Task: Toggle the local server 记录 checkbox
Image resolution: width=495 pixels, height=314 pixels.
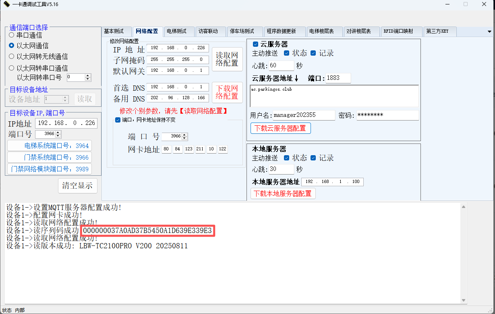Action: click(x=313, y=158)
